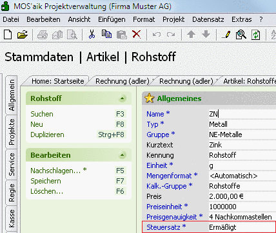Click the fax or multi-page print toolbar icon
This screenshot has width=276, height=233.
(x=57, y=35)
